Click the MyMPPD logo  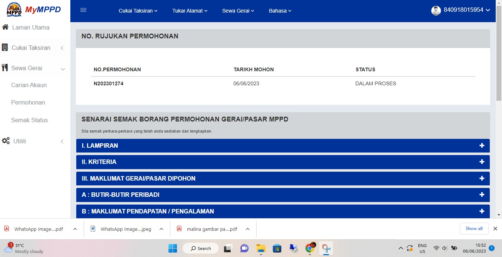tap(34, 10)
